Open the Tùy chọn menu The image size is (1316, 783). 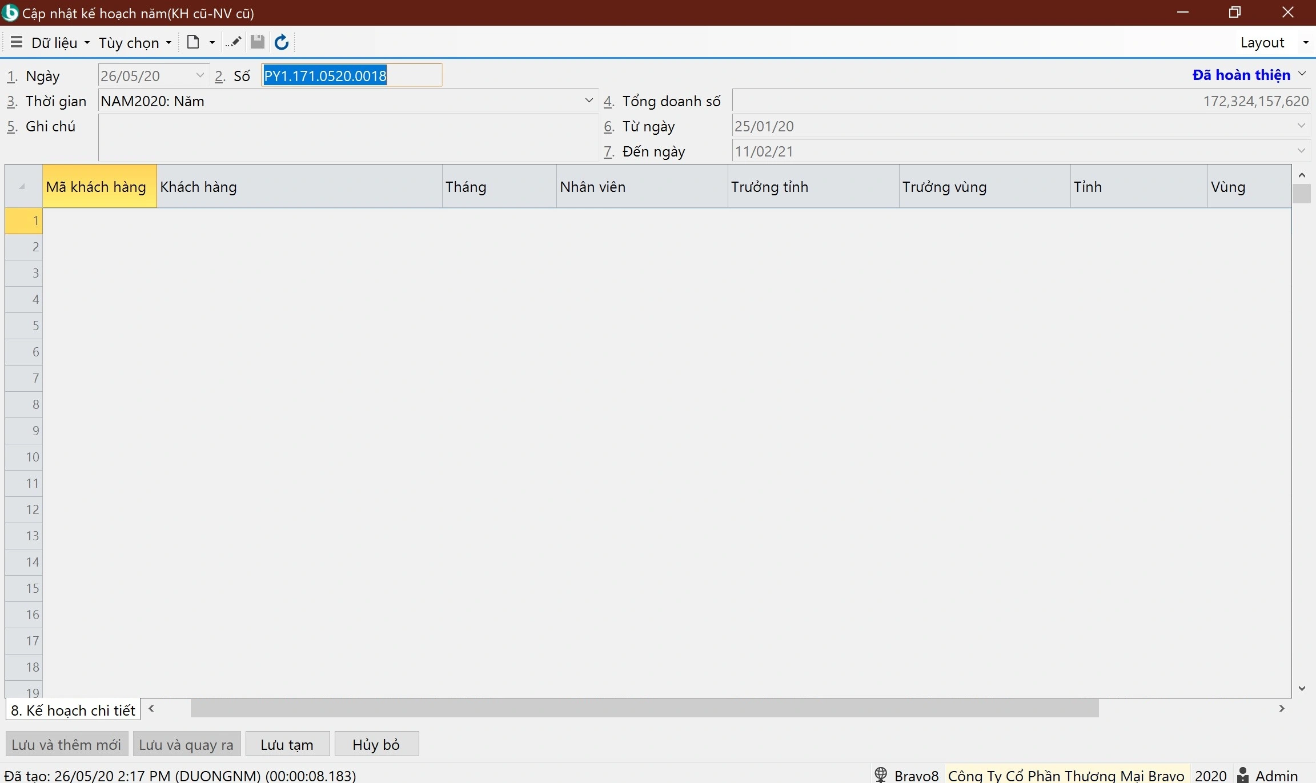[135, 43]
